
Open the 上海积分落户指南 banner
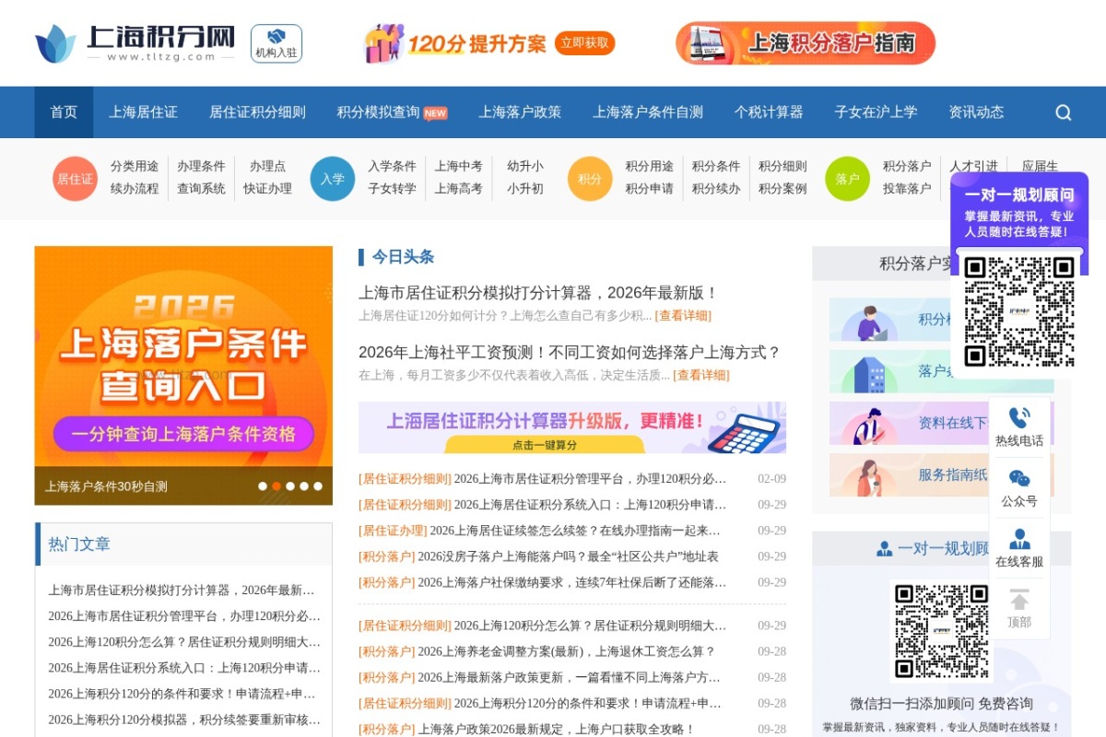click(x=805, y=43)
